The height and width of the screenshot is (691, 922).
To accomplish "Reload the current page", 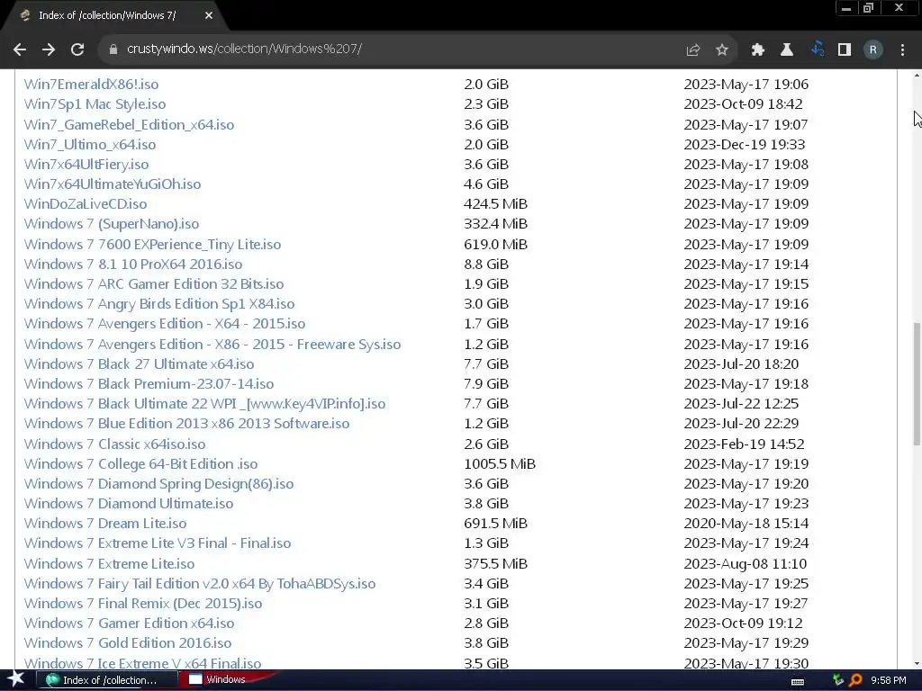I will (x=77, y=49).
